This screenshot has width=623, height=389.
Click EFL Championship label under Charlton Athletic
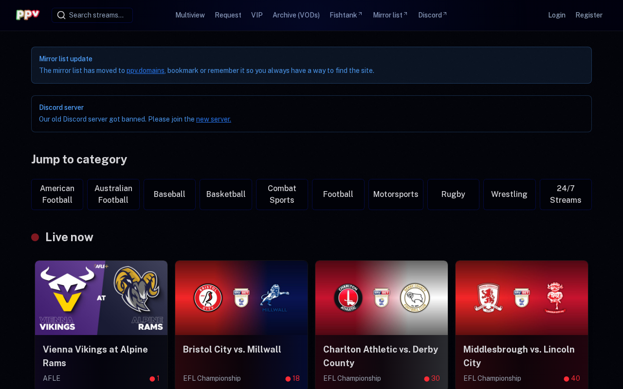point(352,378)
